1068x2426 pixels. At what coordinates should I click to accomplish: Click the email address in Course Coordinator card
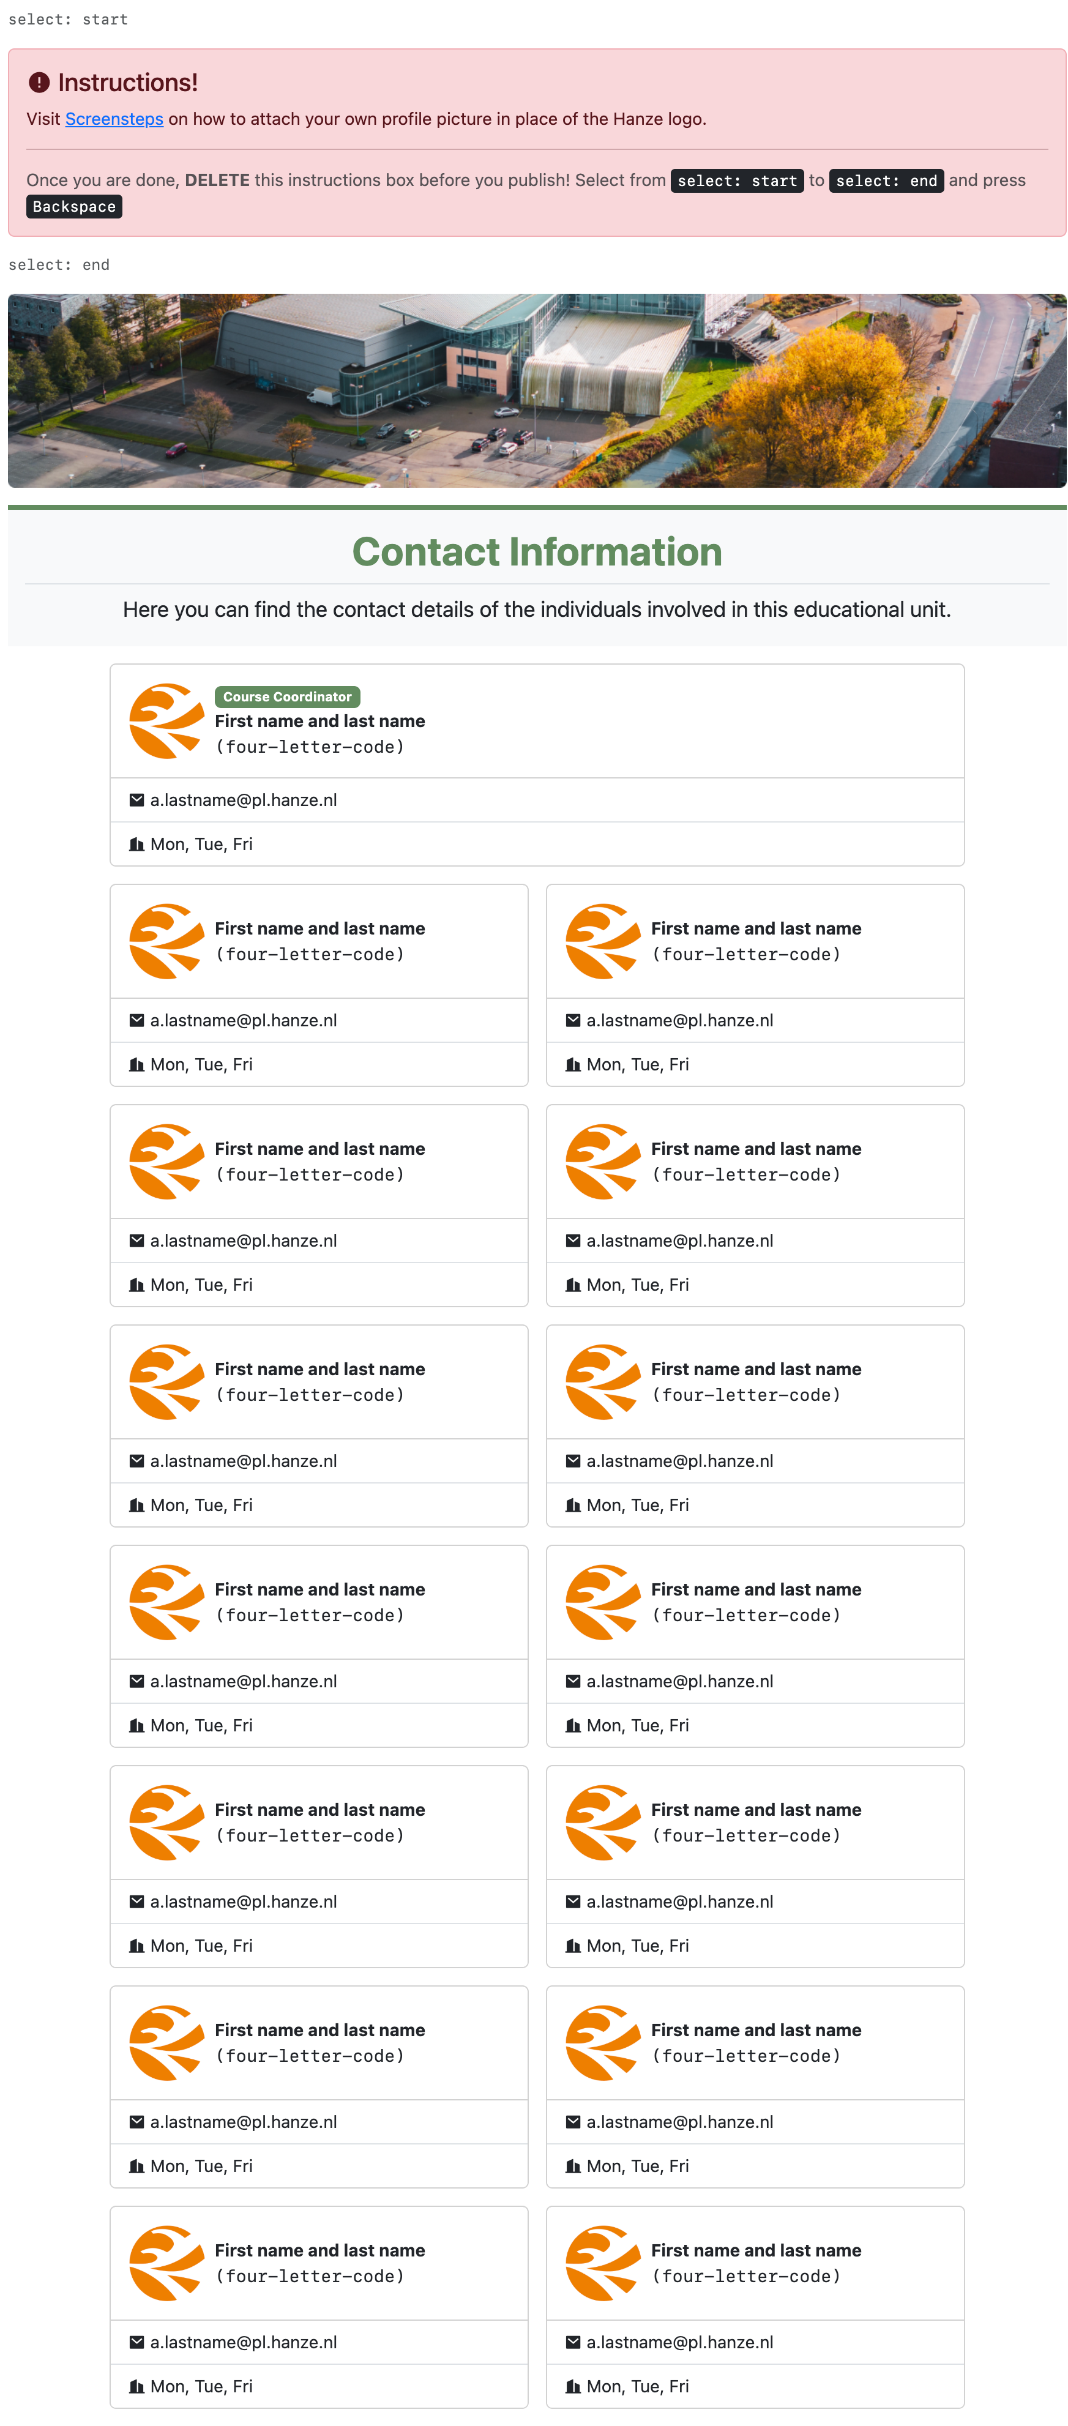click(x=243, y=801)
